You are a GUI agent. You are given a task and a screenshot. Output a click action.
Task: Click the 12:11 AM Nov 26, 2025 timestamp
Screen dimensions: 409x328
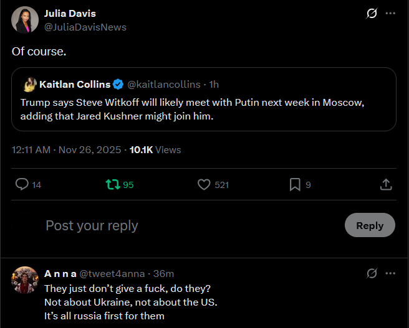coord(66,149)
